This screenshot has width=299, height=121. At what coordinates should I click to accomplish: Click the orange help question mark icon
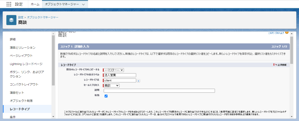(x=287, y=33)
